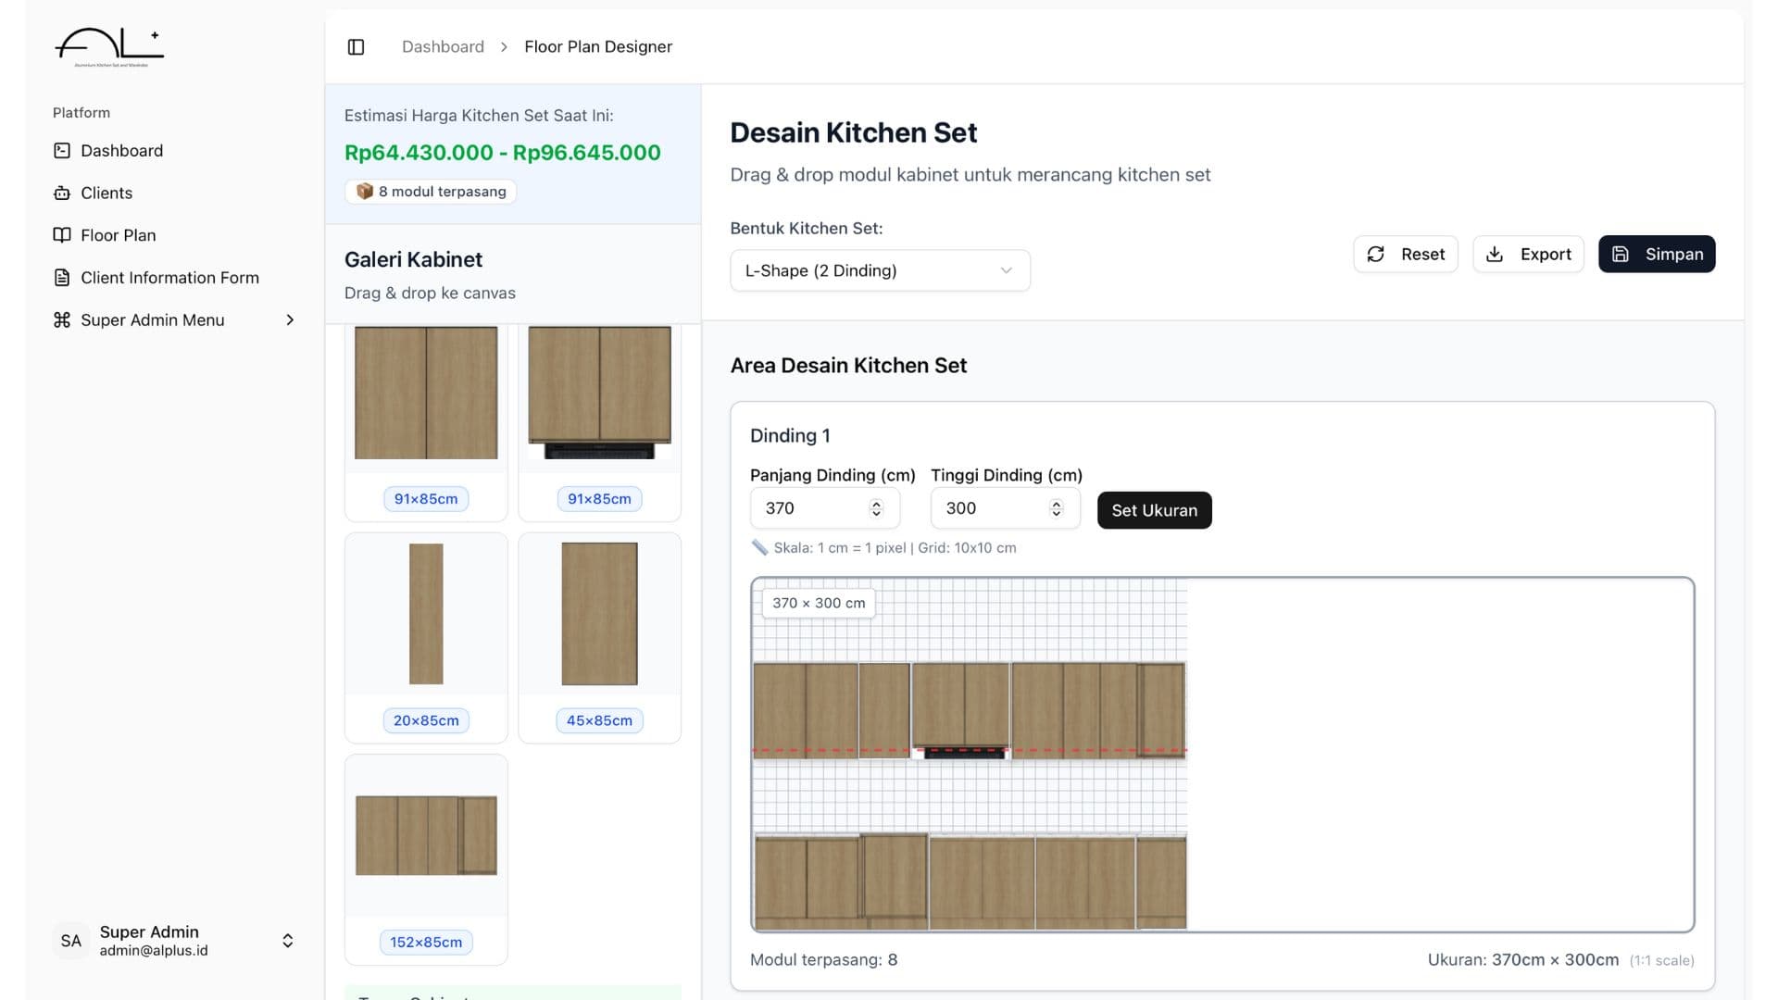This screenshot has width=1778, height=1000.
Task: Click the Export download icon
Action: (1494, 254)
